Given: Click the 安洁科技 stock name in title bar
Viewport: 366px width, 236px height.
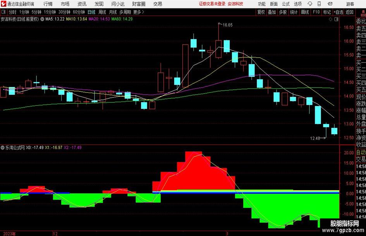Looking at the screenshot, I should coord(235,4).
